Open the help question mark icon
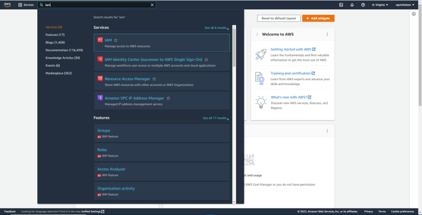 pos(363,5)
